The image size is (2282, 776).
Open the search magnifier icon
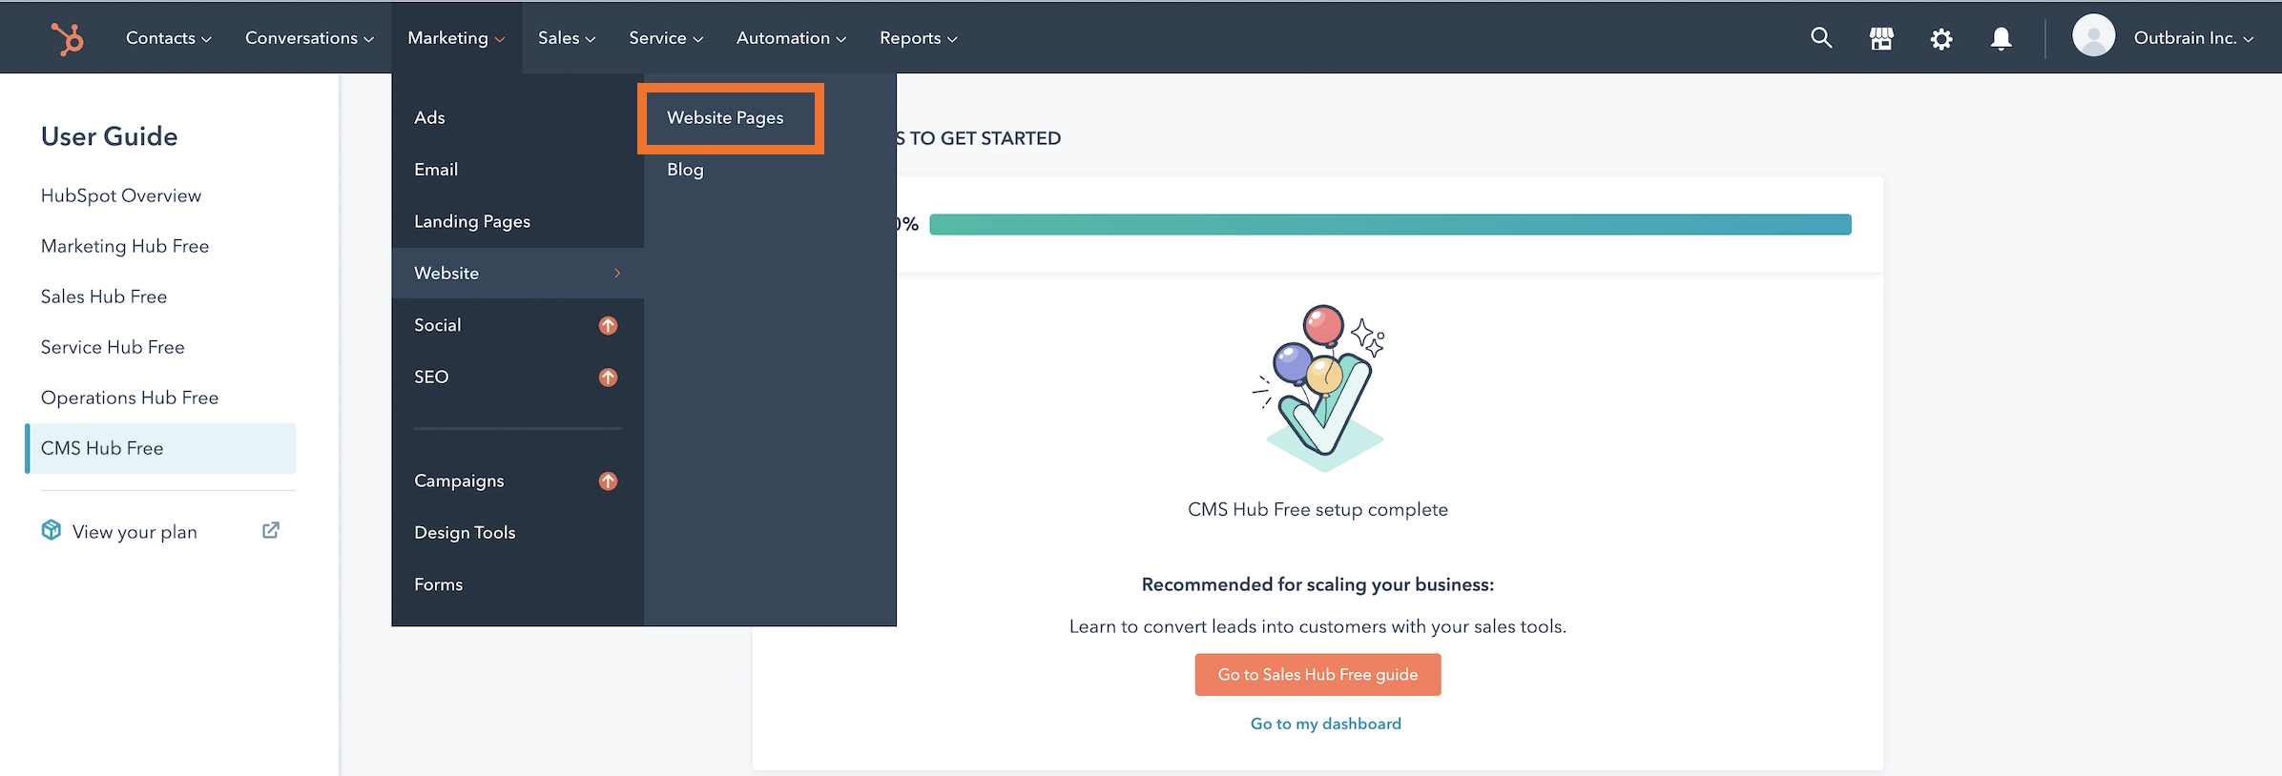click(1821, 38)
